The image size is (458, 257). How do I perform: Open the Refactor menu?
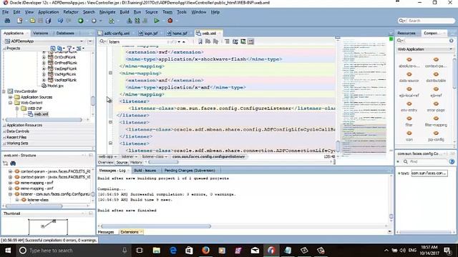[x=71, y=12]
